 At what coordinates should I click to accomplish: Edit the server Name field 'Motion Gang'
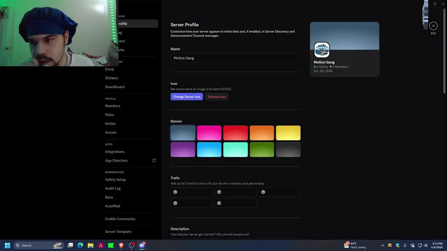click(235, 58)
